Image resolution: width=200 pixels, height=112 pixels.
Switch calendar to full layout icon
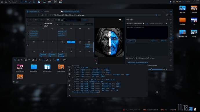pyautogui.click(x=62, y=20)
